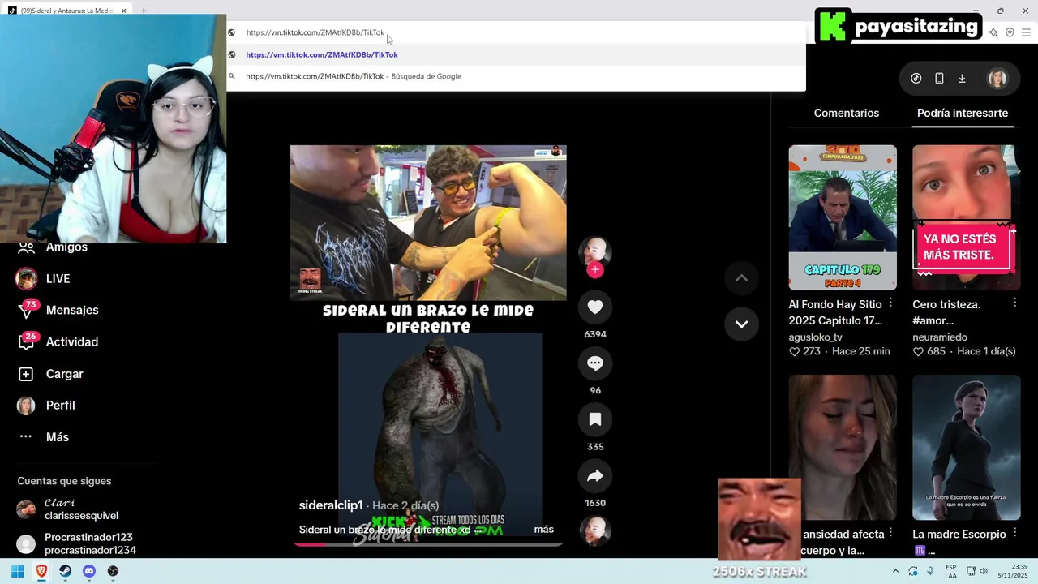1038x584 pixels.
Task: Open OBS Studio from the taskbar
Action: pyautogui.click(x=113, y=571)
